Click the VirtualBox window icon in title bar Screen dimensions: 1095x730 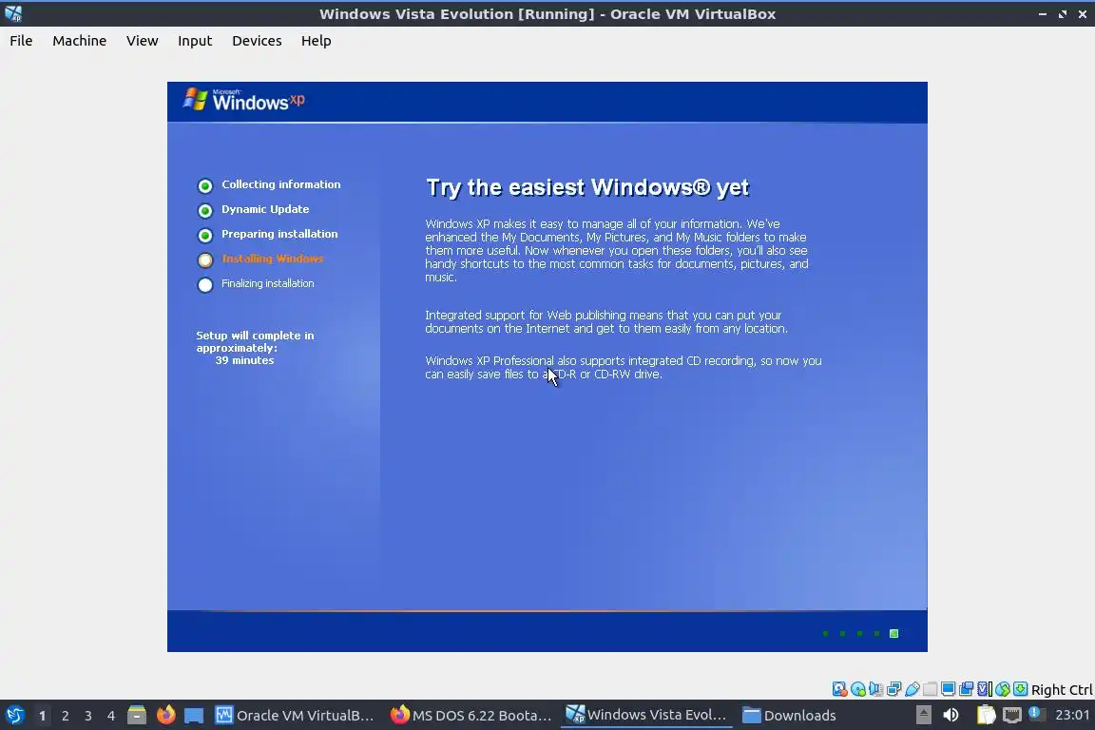(13, 13)
